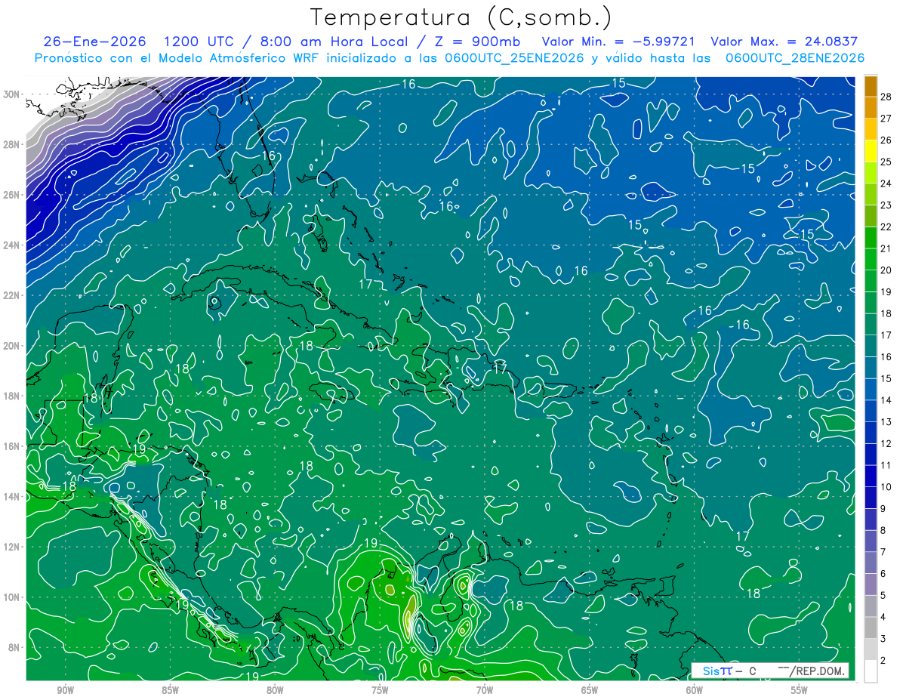Click 'Valor Max. = 24.0837' text
906x700 pixels.
[784, 42]
